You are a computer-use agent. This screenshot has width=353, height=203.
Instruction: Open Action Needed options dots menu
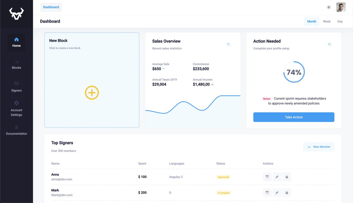[x=330, y=45]
